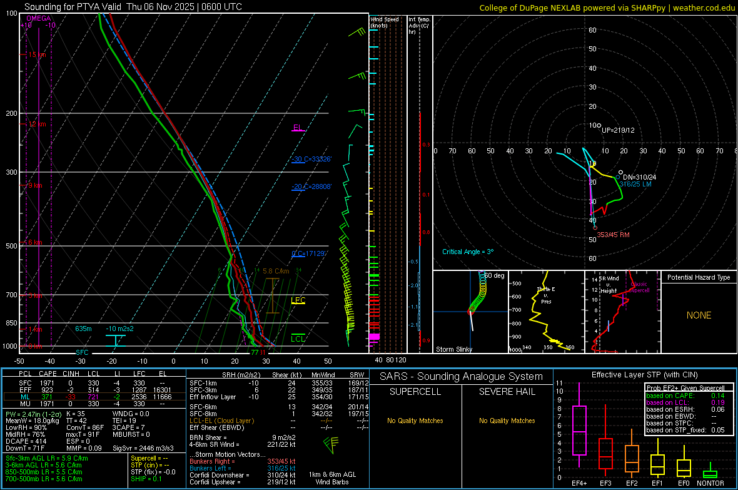Click the 635m inflow layer label
This screenshot has height=490, width=738.
pos(83,329)
